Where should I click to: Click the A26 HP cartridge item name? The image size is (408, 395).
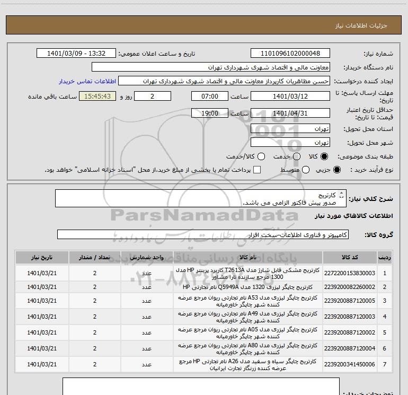[x=248, y=365]
